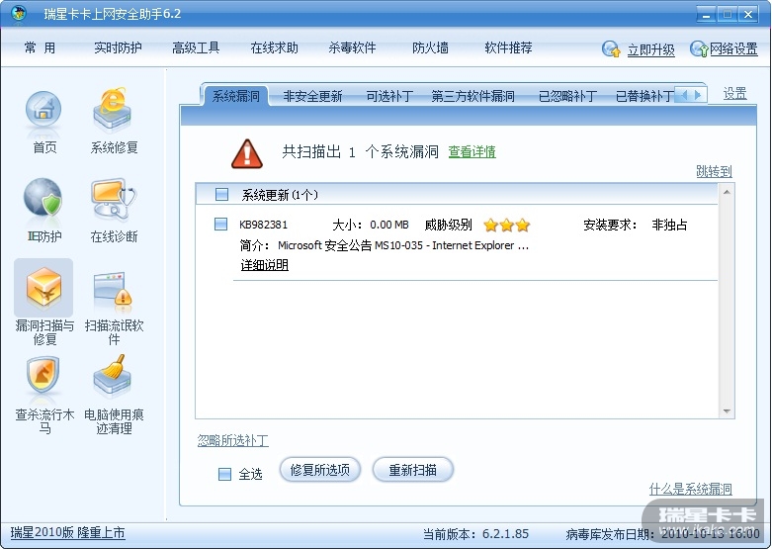Image resolution: width=772 pixels, height=549 pixels.
Task: Switch to the 非安全更新 tab
Action: [x=312, y=96]
